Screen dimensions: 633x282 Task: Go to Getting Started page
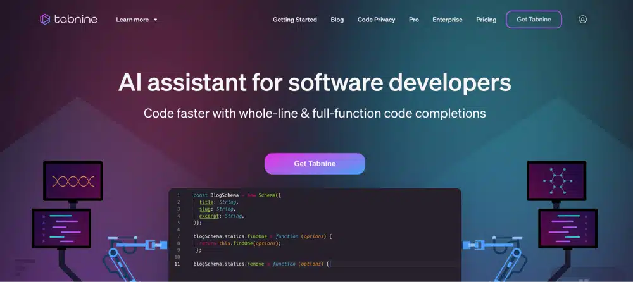click(x=295, y=20)
